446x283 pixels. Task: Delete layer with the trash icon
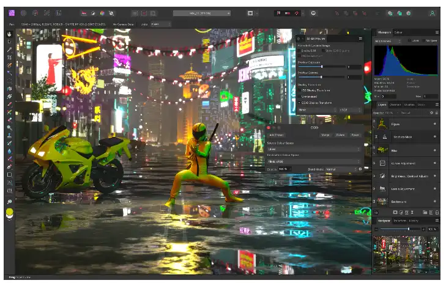click(437, 212)
